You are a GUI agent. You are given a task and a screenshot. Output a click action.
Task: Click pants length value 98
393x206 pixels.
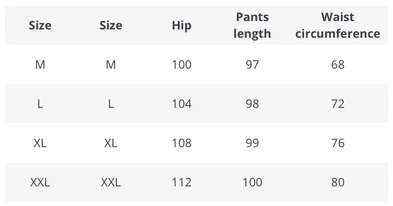(x=252, y=104)
